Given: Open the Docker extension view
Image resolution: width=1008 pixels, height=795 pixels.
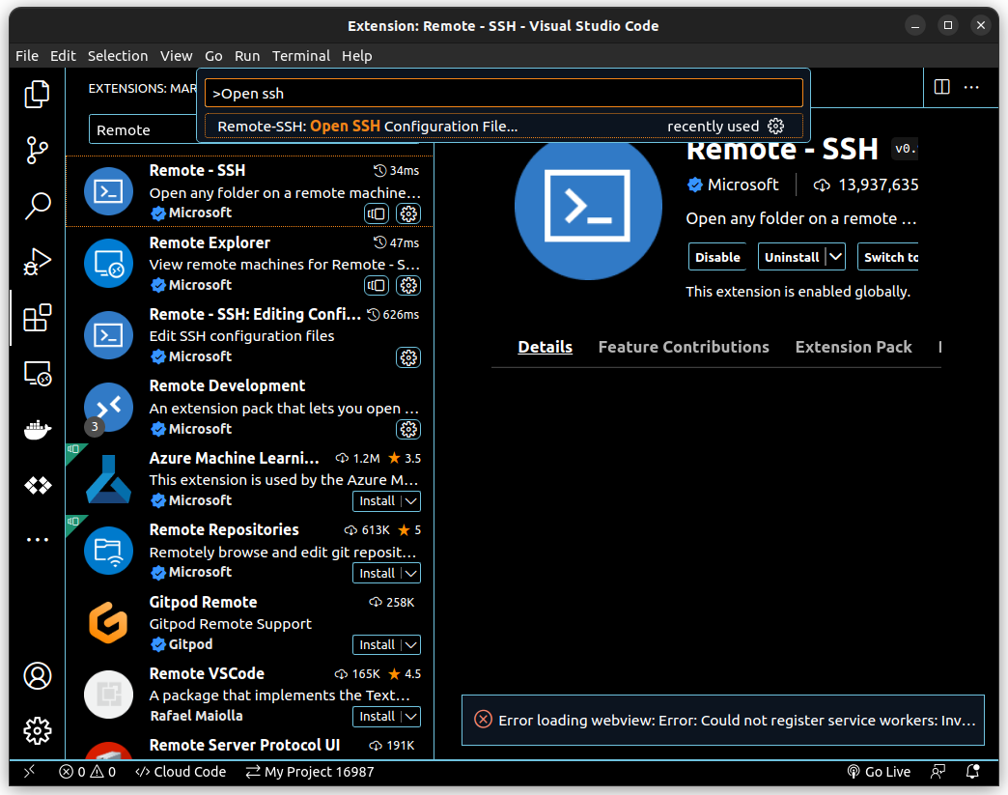Looking at the screenshot, I should (x=37, y=429).
